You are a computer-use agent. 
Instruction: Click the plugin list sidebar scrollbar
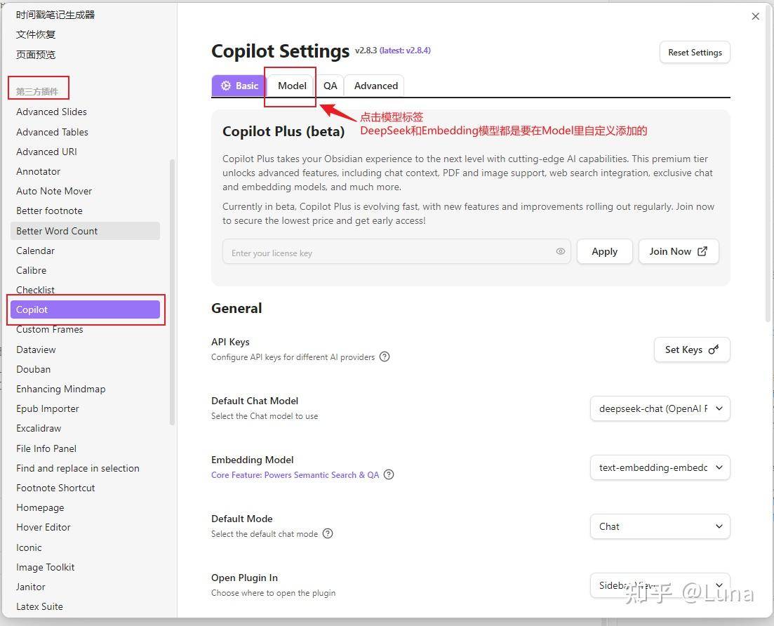click(x=173, y=291)
